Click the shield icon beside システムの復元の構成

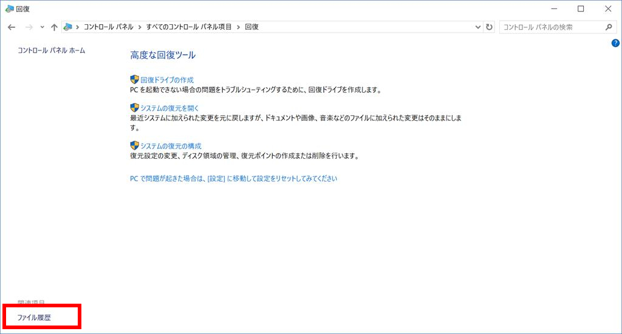pyautogui.click(x=134, y=145)
